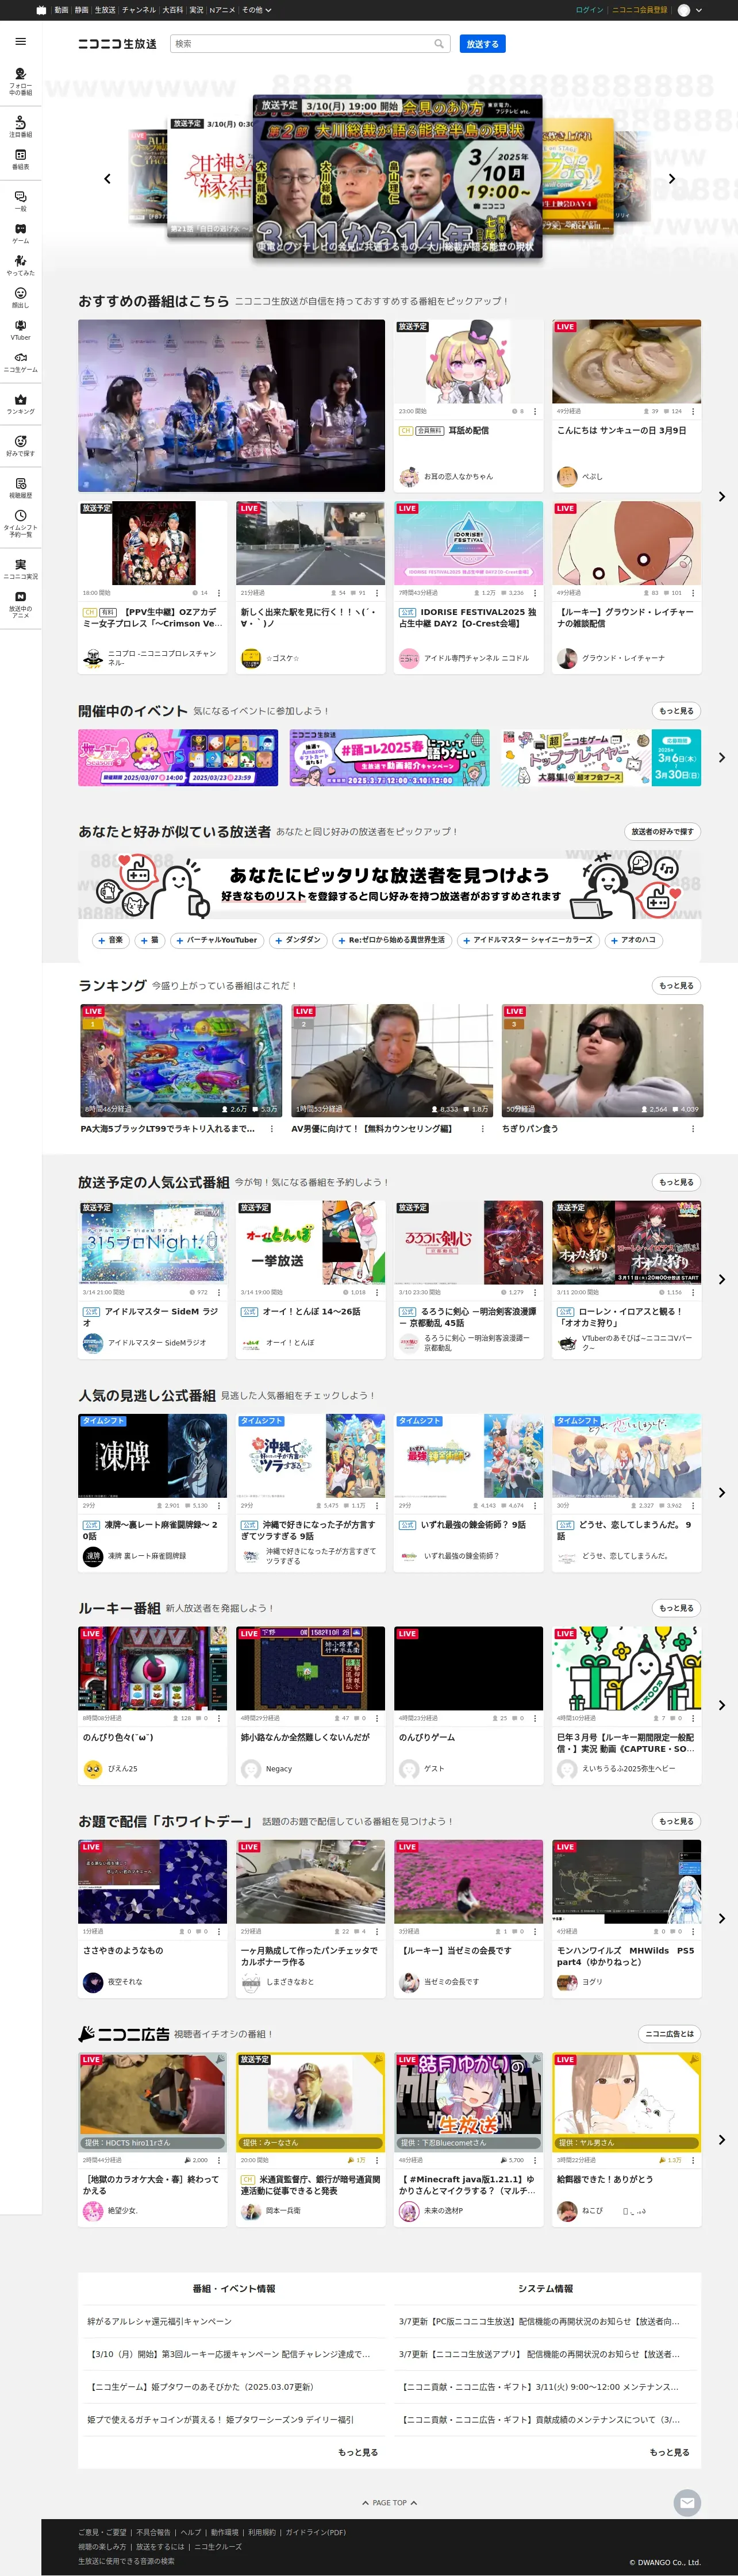Open チャンネル in the top navigation
Viewport: 738px width, 2576px height.
(x=138, y=10)
